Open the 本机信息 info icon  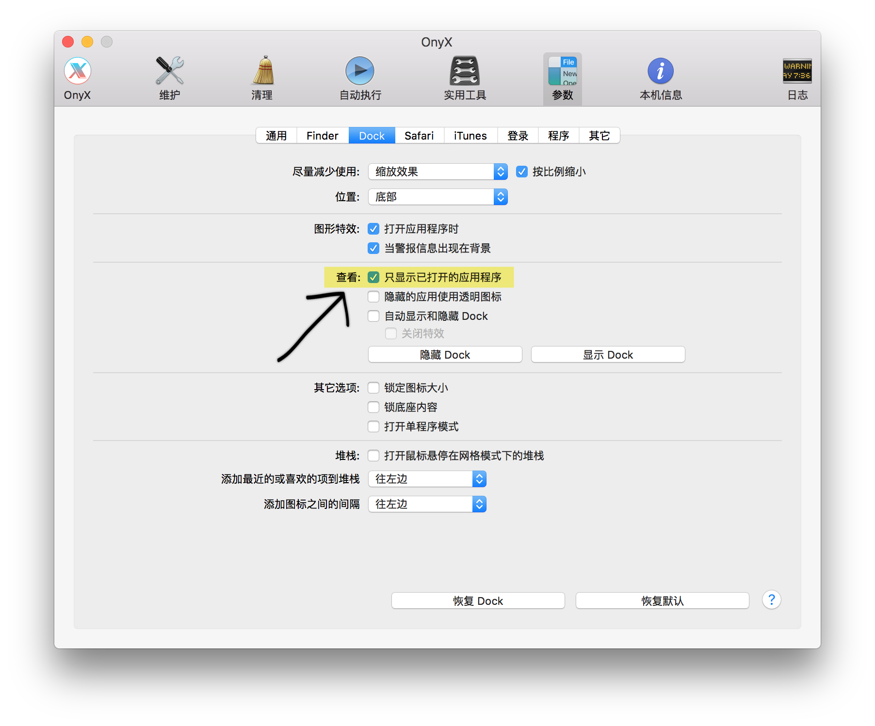tap(661, 79)
